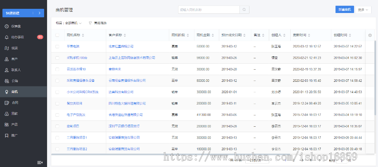Open 产品 in the sidebar menu
The height and width of the screenshot is (167, 378).
(24, 125)
